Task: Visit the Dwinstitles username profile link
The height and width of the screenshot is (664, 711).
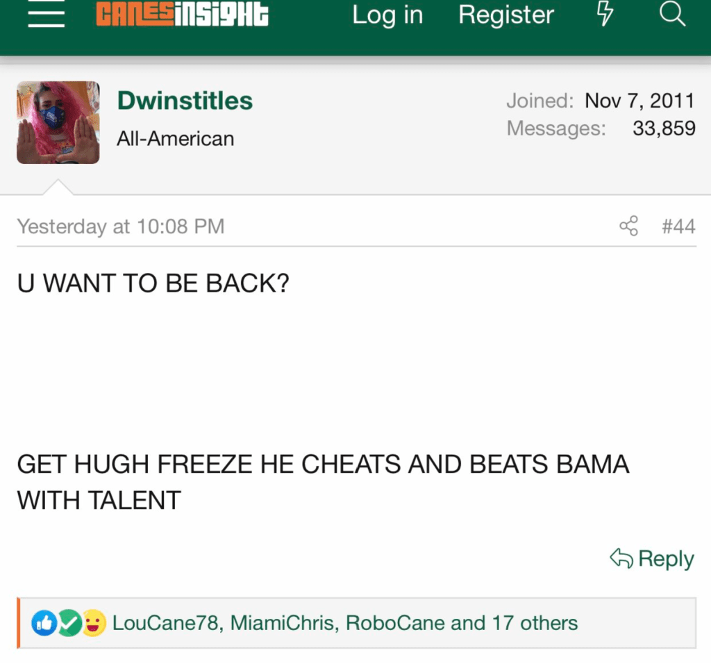Action: tap(185, 101)
